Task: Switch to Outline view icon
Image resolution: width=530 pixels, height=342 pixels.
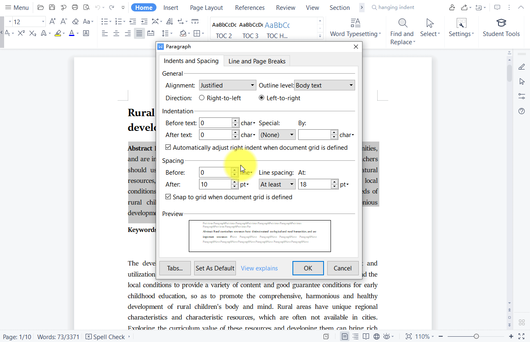Action: 356,337
